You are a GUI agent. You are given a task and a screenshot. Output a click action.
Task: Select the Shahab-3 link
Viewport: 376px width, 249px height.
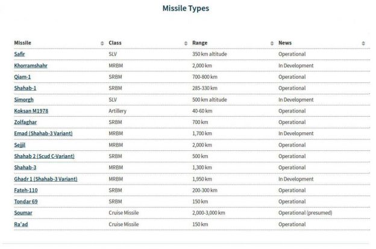[x=25, y=167]
